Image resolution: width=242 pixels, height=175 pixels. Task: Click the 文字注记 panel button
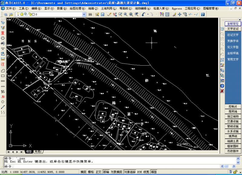(x=233, y=29)
